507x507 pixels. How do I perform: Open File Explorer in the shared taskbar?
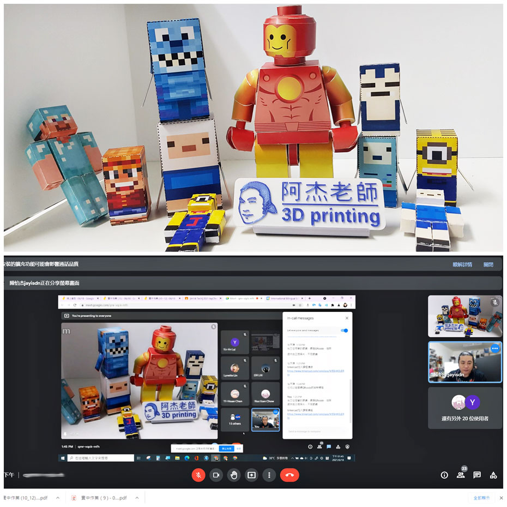(177, 458)
